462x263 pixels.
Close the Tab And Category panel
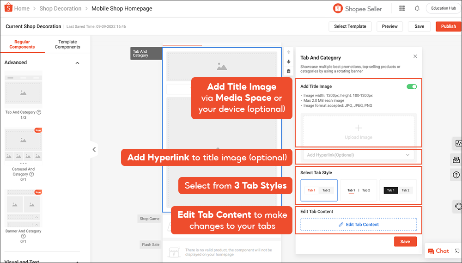pyautogui.click(x=415, y=56)
